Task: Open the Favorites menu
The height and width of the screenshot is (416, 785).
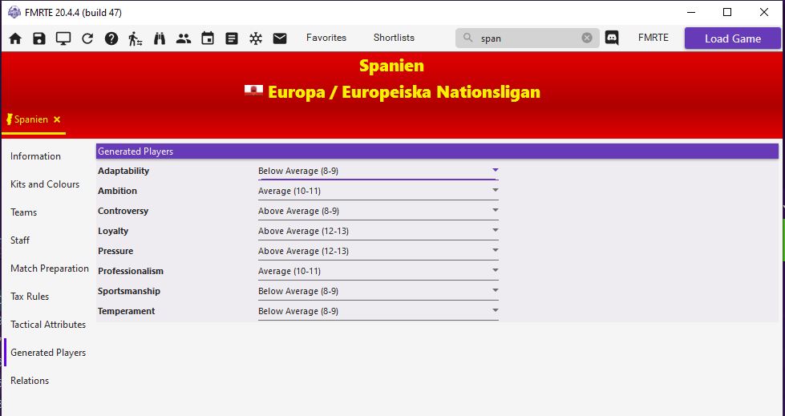Action: [x=326, y=38]
